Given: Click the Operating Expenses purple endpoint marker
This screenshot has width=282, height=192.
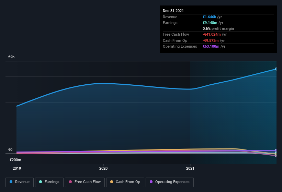Looking at the screenshot, I should (x=276, y=151).
